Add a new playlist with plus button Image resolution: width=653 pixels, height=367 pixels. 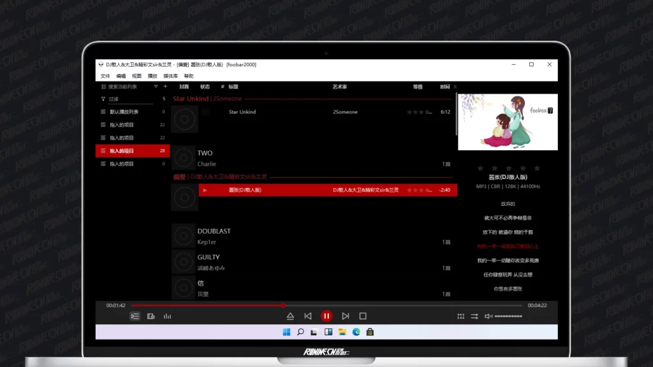click(165, 87)
